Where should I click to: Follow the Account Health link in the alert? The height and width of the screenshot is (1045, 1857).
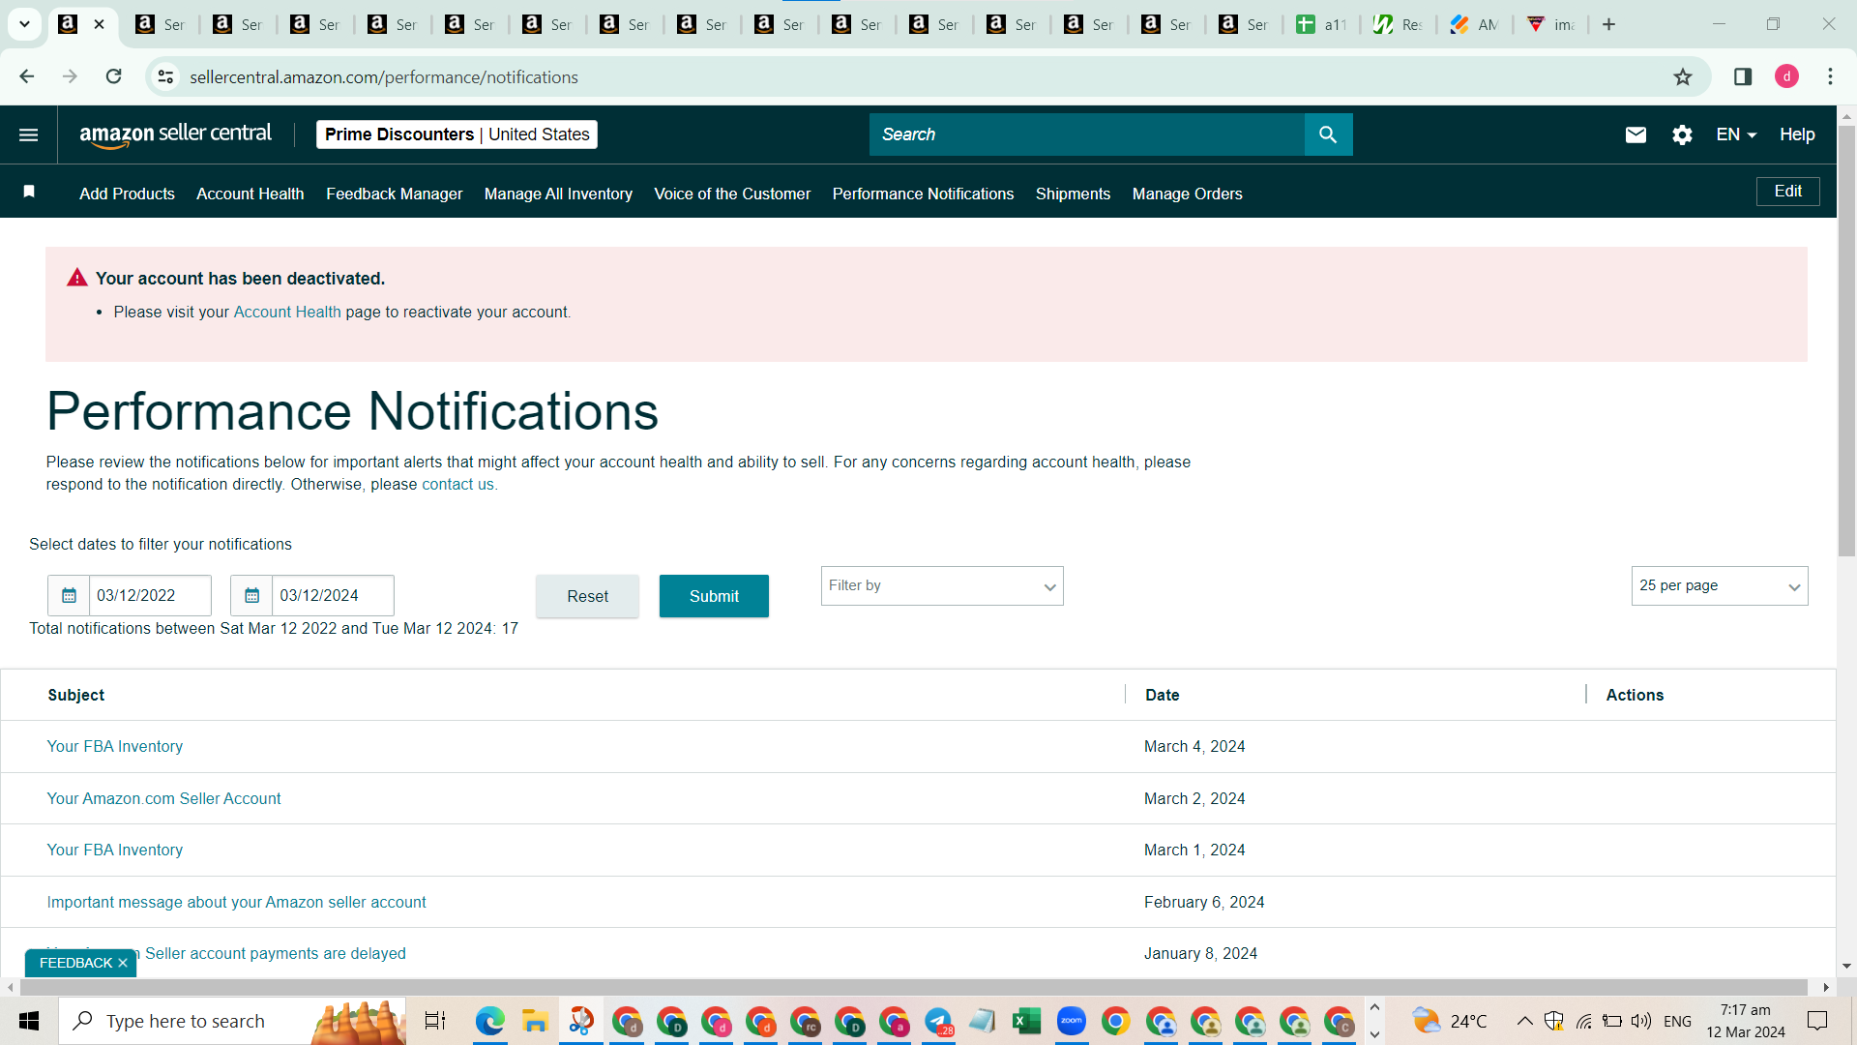[x=287, y=312]
